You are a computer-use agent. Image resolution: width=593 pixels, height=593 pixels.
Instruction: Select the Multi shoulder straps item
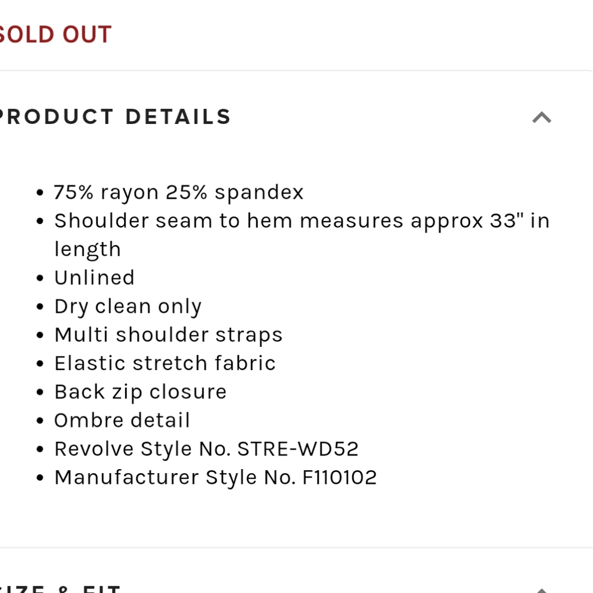click(168, 336)
